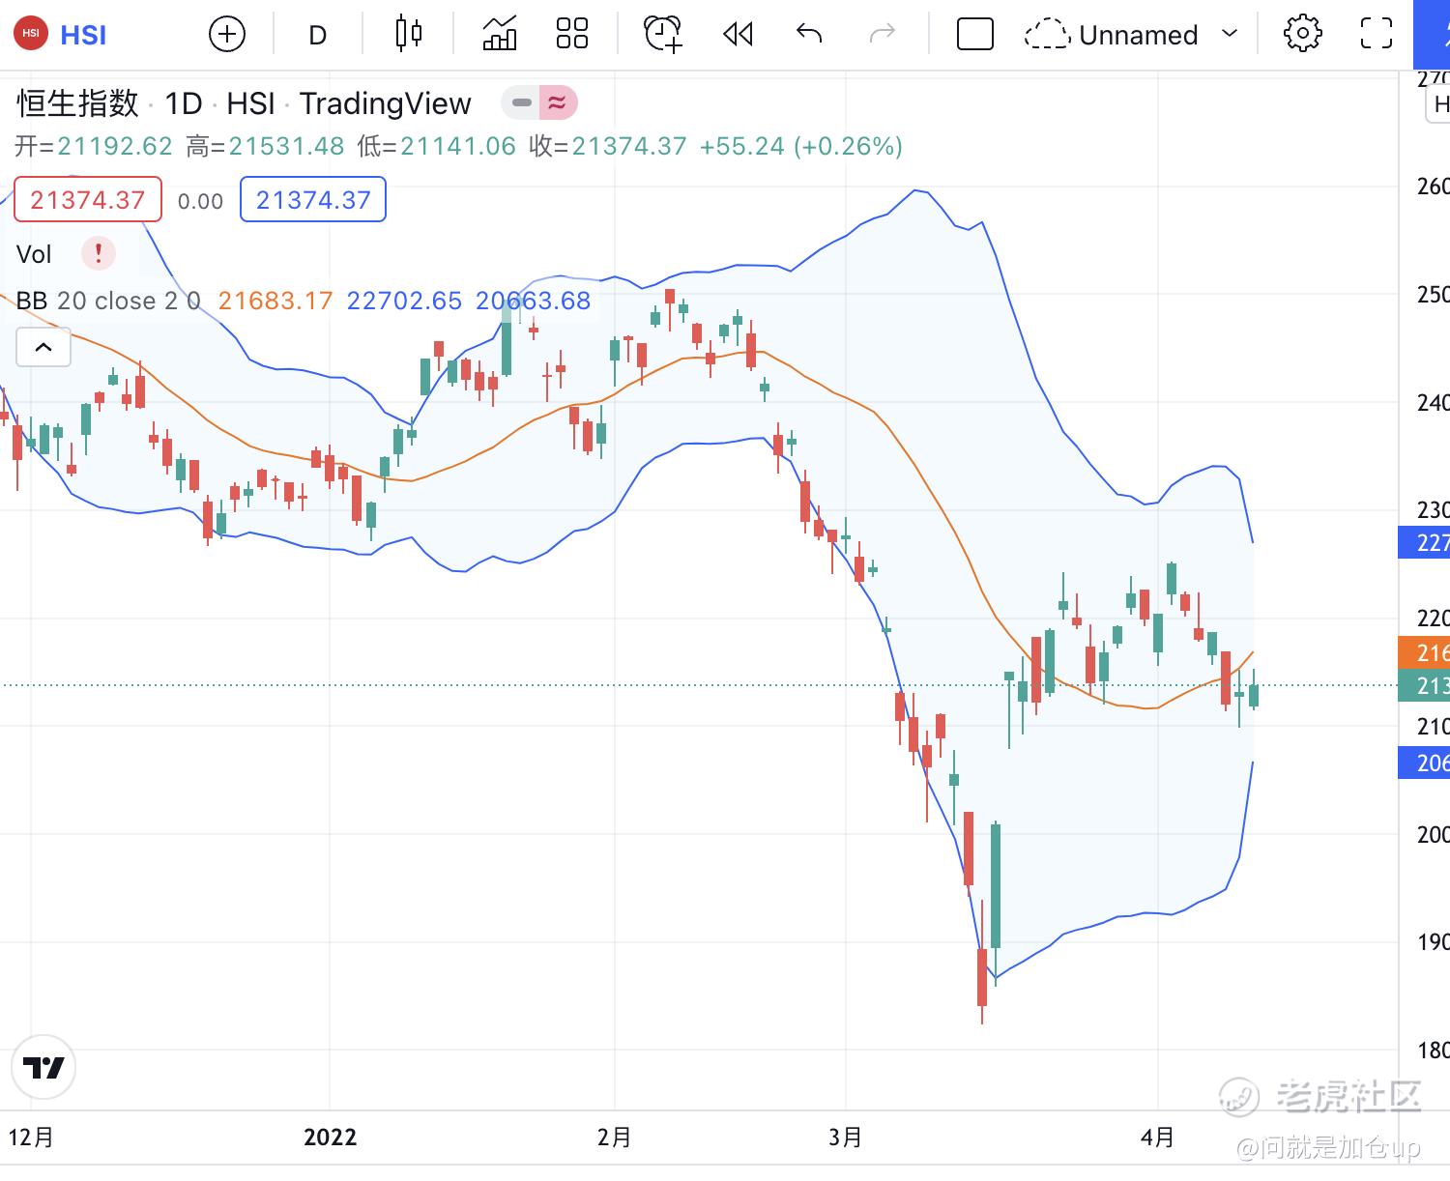Click the Vol indicator warning icon

[x=98, y=254]
